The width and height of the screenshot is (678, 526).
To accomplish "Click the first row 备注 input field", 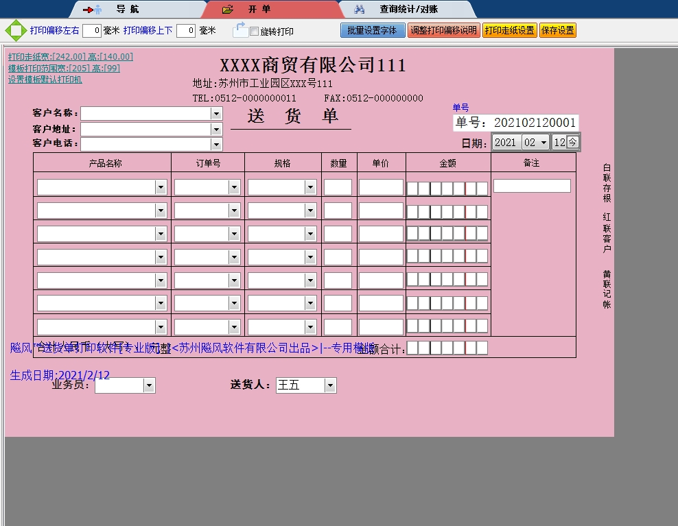I will (532, 186).
